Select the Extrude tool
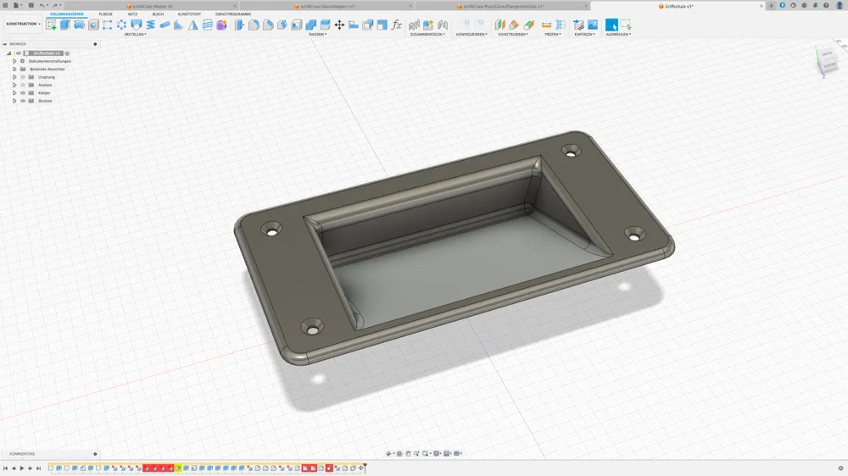 tap(65, 25)
